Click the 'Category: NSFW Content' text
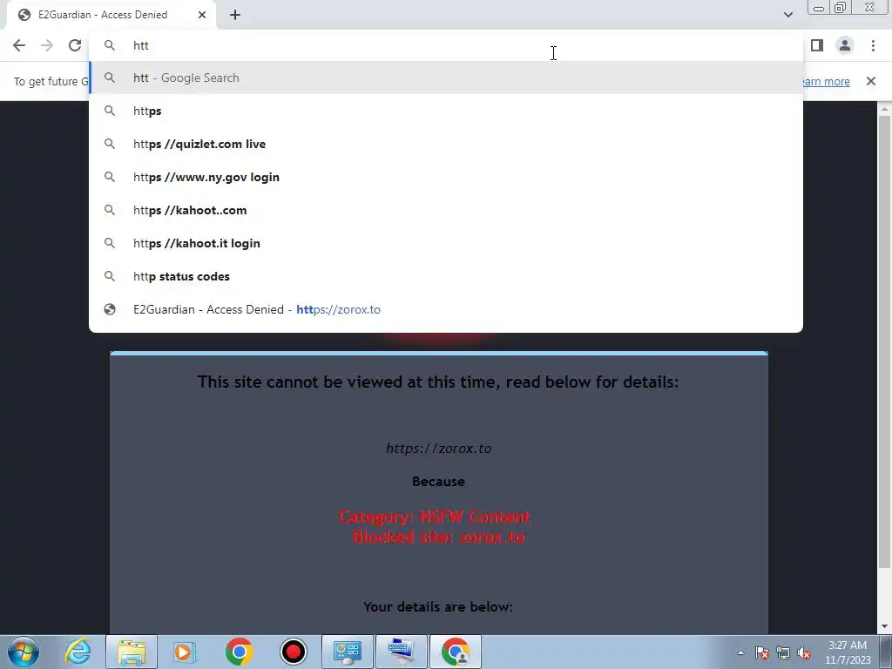Viewport: 892px width, 669px height. pyautogui.click(x=435, y=517)
